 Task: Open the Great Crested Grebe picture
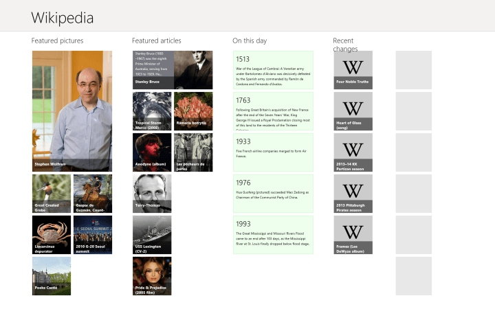51,194
